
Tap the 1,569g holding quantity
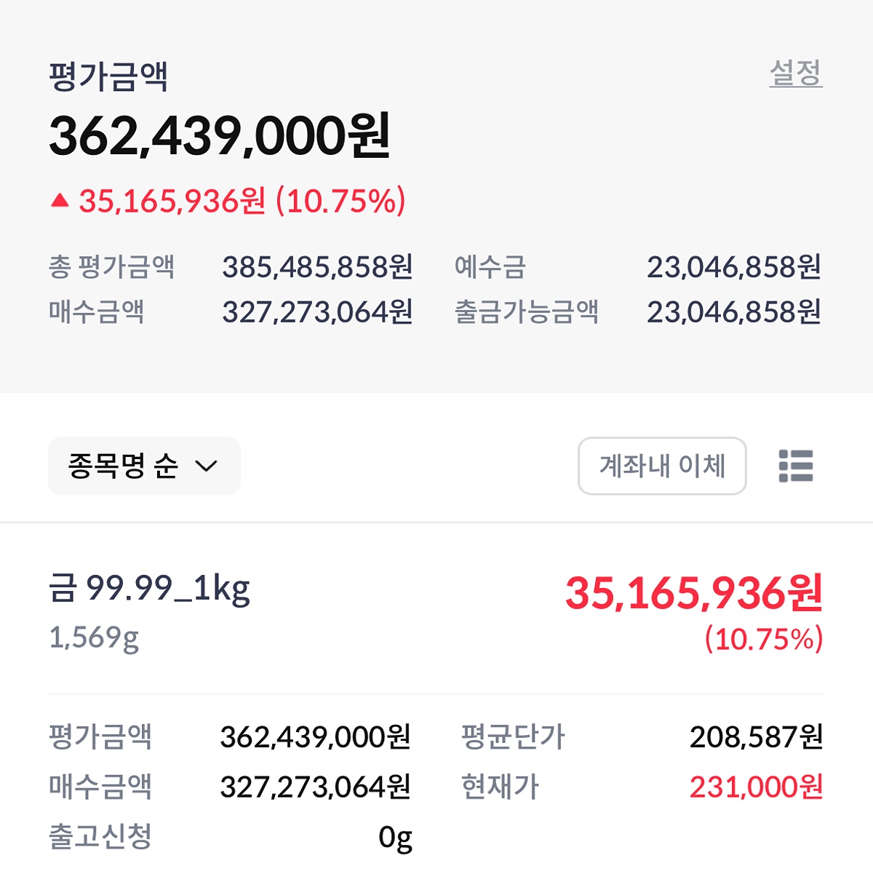[x=94, y=637]
